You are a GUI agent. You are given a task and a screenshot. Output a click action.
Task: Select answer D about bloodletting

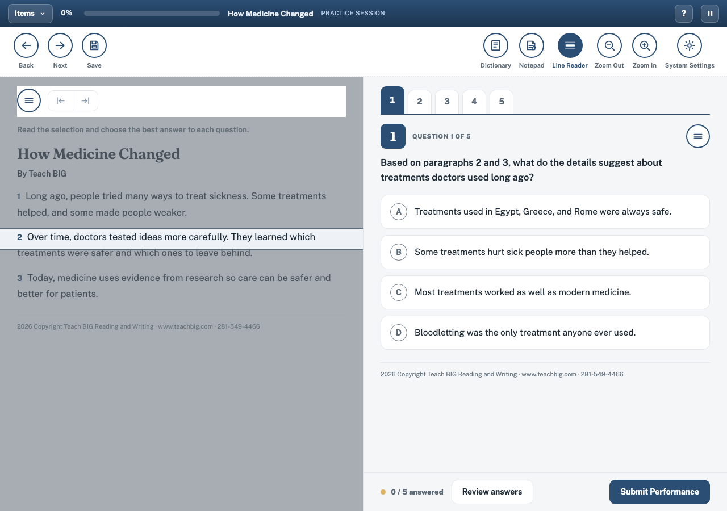click(x=545, y=333)
